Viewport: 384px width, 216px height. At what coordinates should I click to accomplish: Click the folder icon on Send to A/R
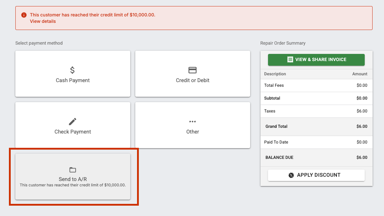73,170
